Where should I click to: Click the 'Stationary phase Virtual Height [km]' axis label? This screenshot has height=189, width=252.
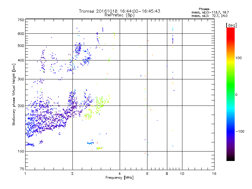click(x=14, y=95)
